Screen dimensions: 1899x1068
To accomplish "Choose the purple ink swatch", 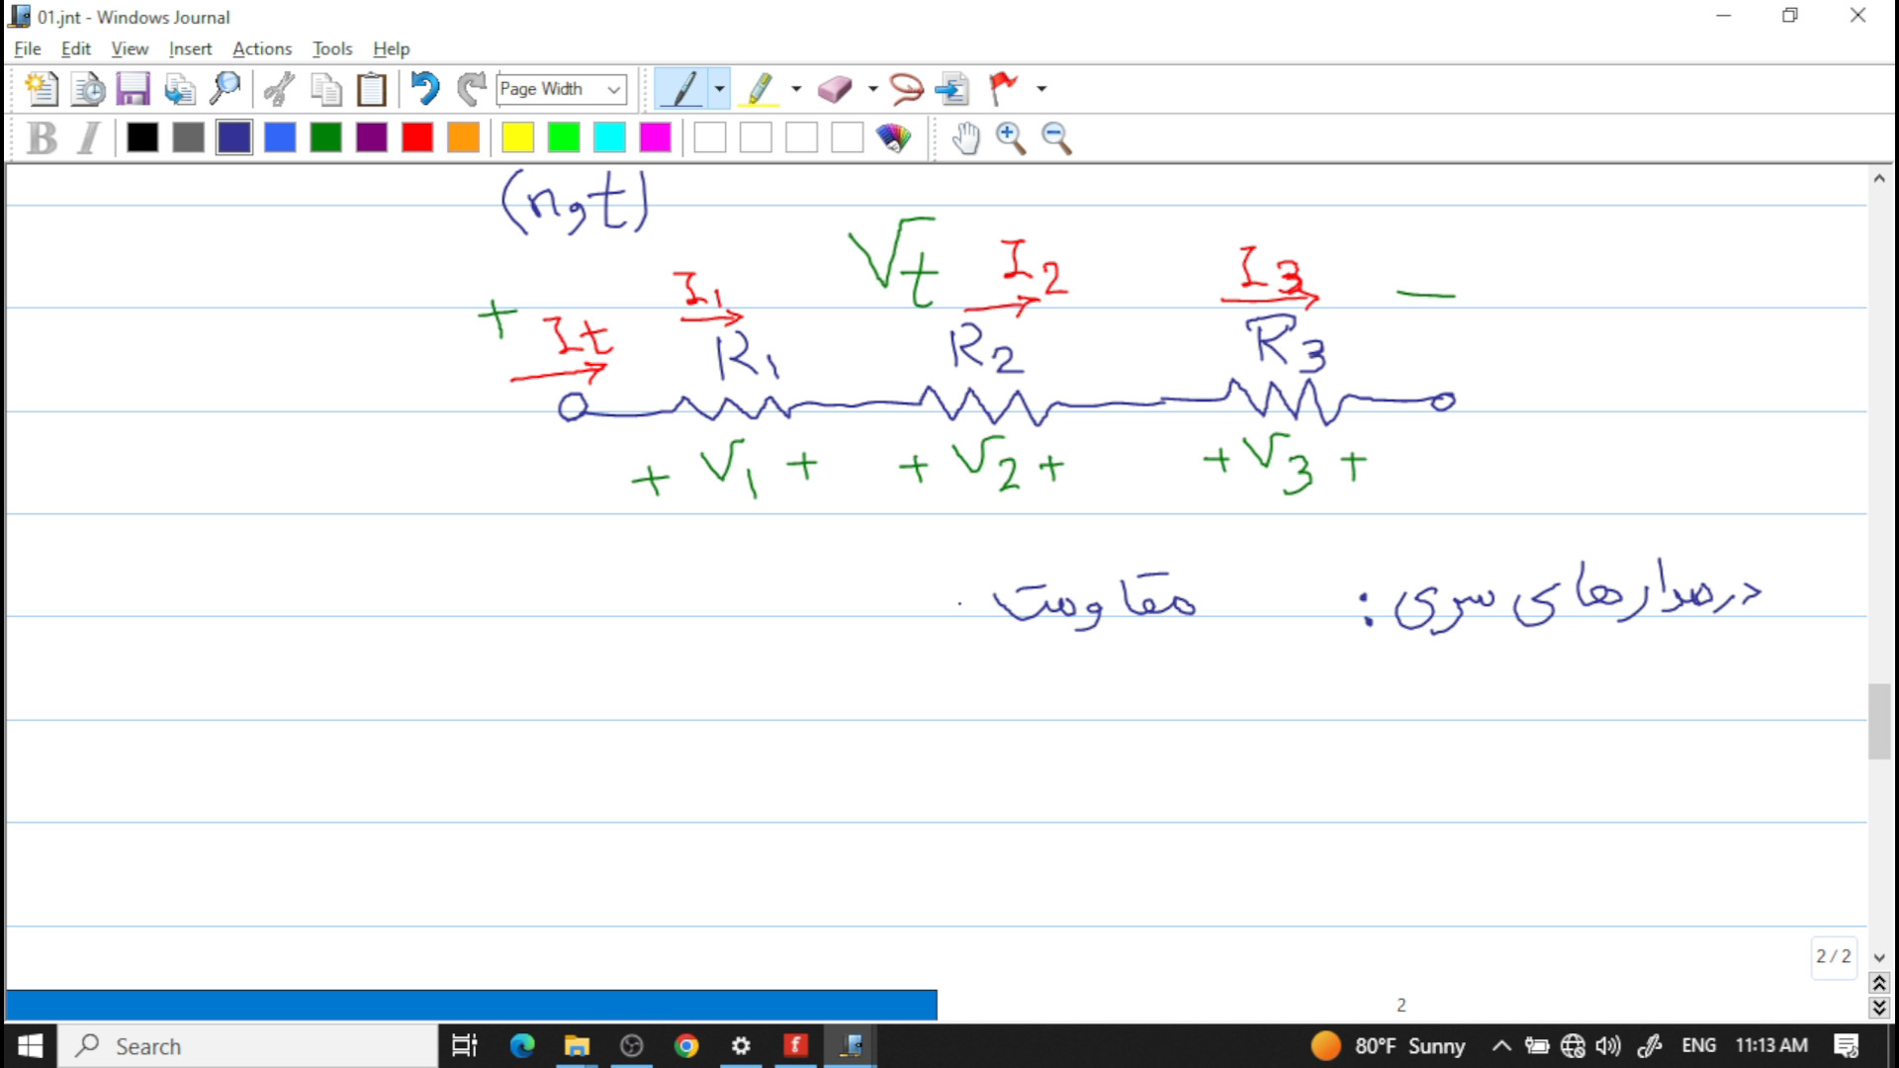I will tap(372, 137).
